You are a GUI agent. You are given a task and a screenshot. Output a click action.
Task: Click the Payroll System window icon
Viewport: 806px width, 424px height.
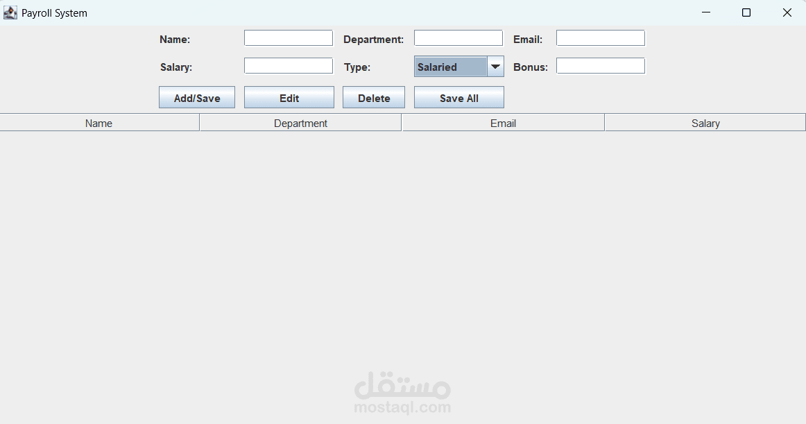10,13
